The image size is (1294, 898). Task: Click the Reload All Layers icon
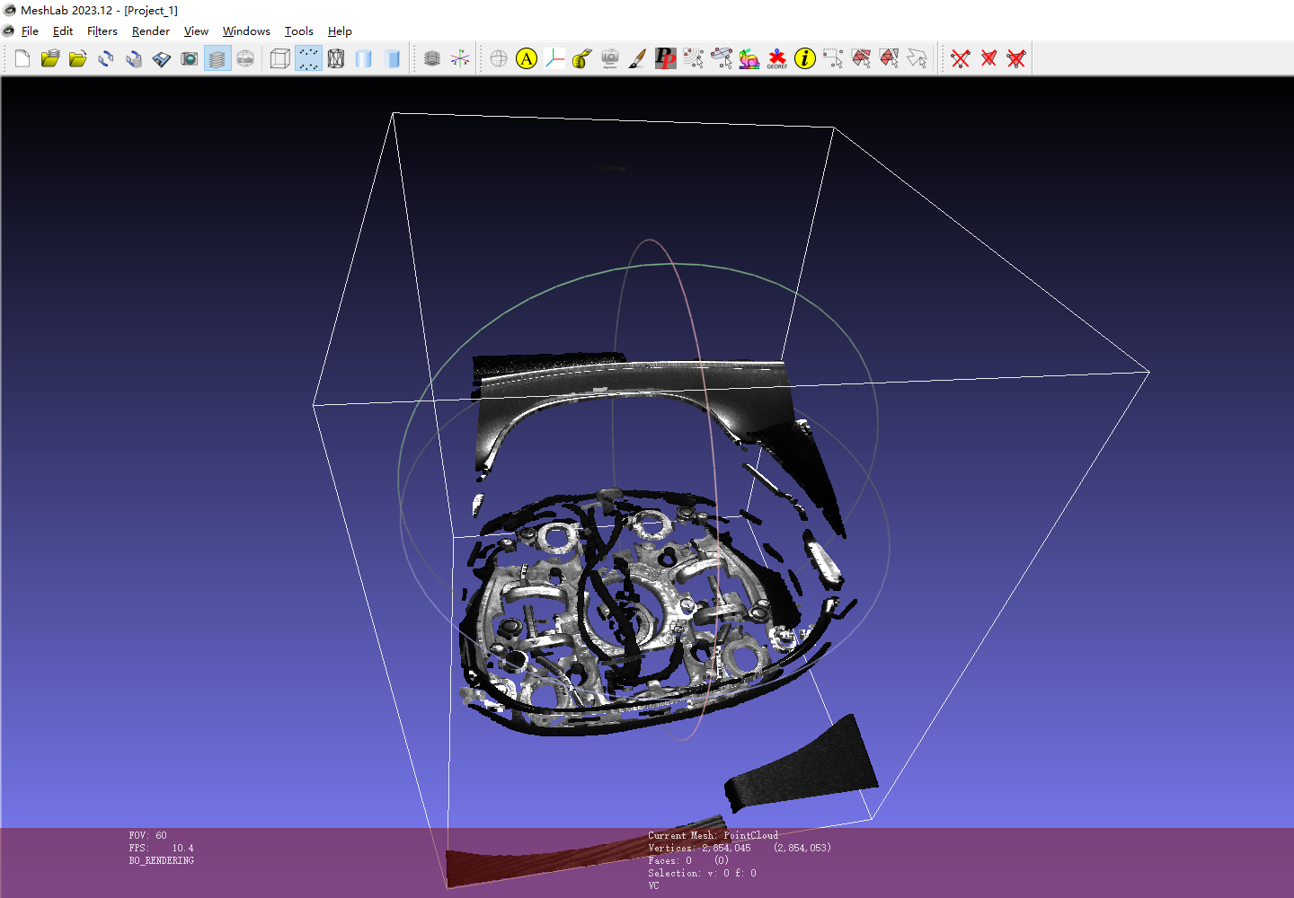(x=134, y=58)
